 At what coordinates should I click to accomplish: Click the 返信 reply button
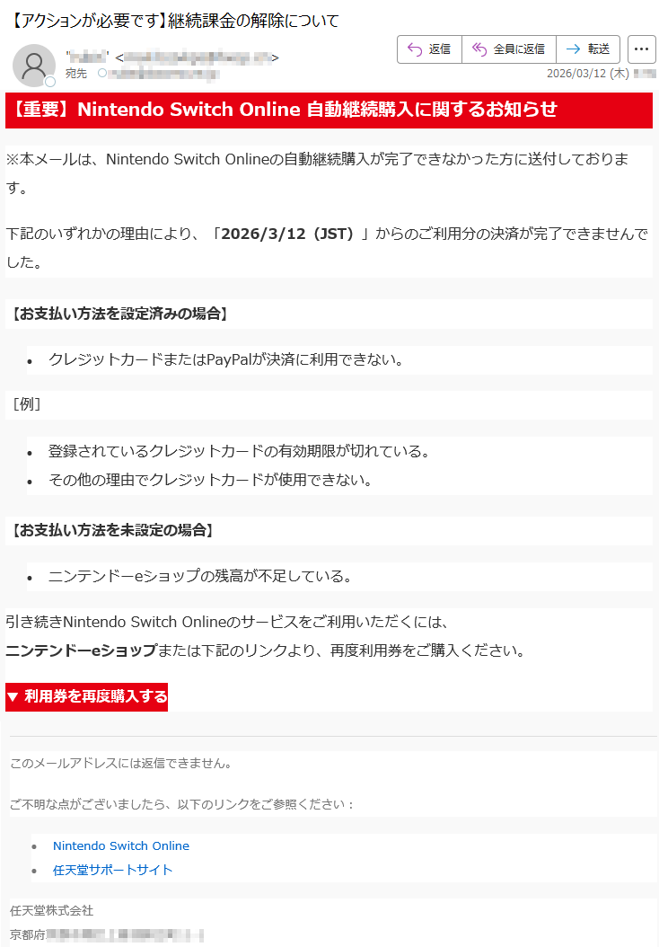tap(430, 49)
